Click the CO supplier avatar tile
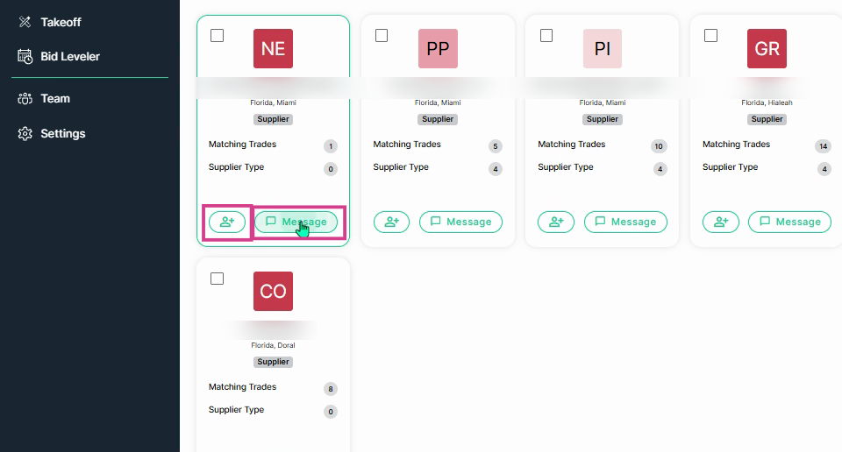The image size is (842, 452). (x=274, y=291)
